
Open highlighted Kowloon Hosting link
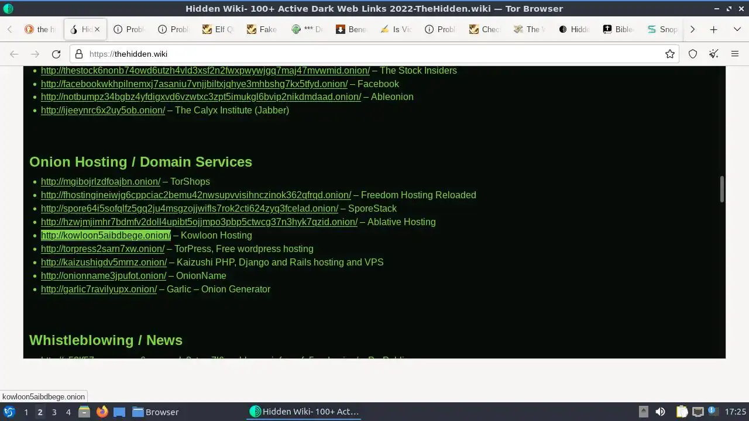click(x=106, y=236)
